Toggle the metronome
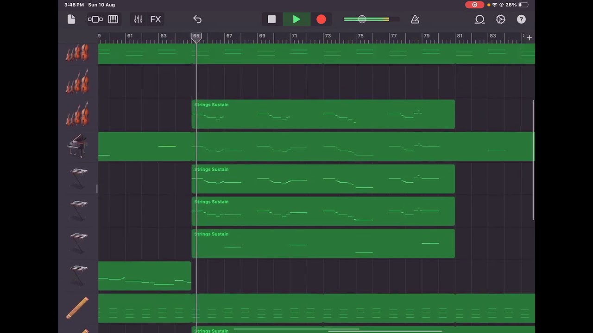The width and height of the screenshot is (593, 333). point(415,19)
